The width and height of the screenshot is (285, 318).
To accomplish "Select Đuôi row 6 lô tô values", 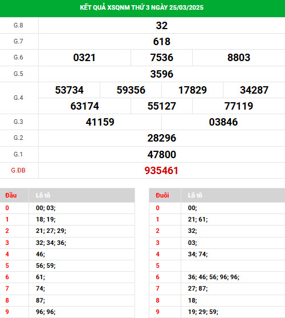I will coord(214,277).
